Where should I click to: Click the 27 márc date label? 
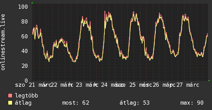pyautogui.click(x=188, y=85)
